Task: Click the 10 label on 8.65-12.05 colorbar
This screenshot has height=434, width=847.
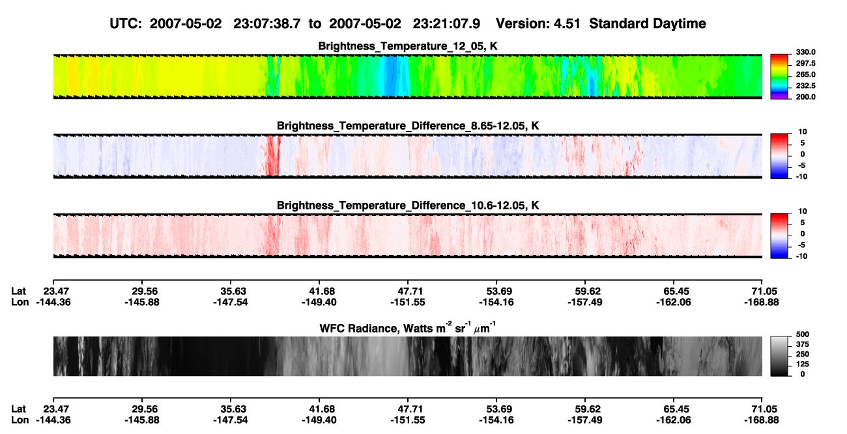Action: point(803,131)
